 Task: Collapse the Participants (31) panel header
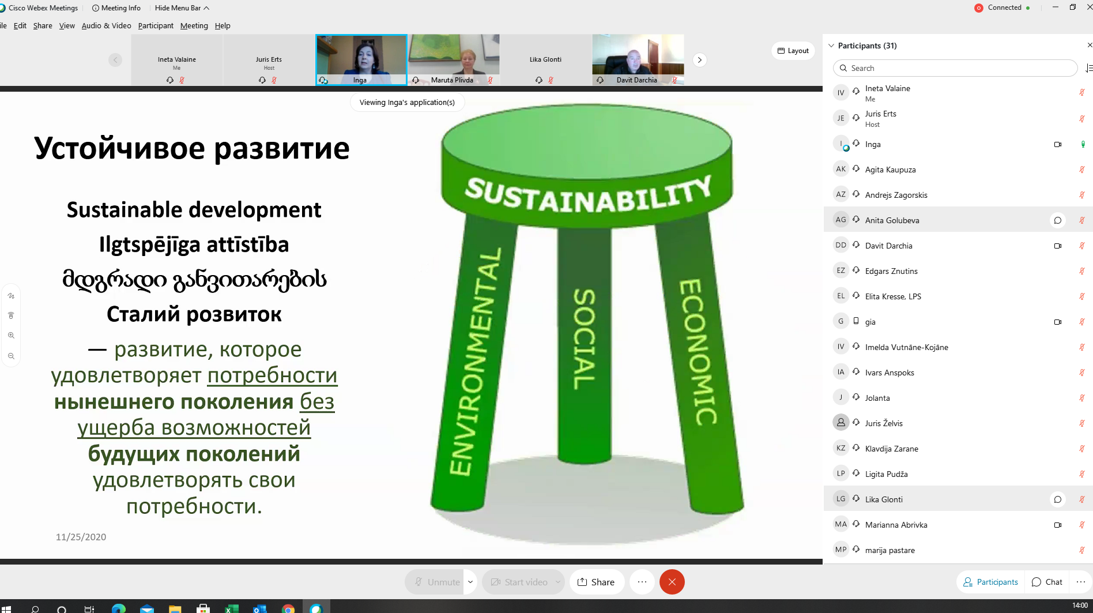click(831, 46)
